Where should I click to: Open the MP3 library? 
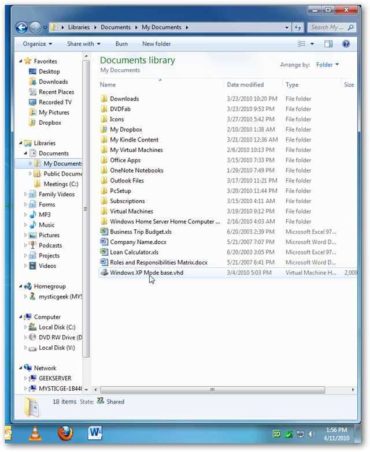[45, 215]
